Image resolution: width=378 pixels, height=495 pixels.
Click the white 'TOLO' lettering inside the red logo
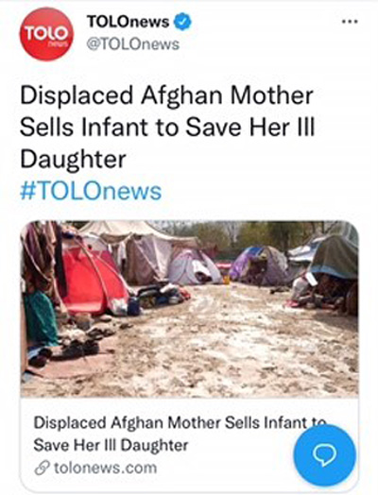46,33
